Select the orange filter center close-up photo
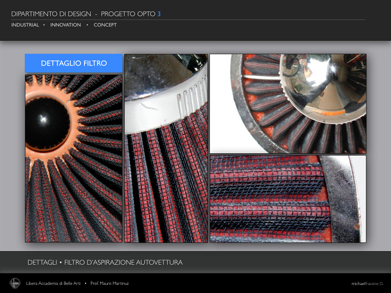The height and width of the screenshot is (293, 391). (74, 158)
